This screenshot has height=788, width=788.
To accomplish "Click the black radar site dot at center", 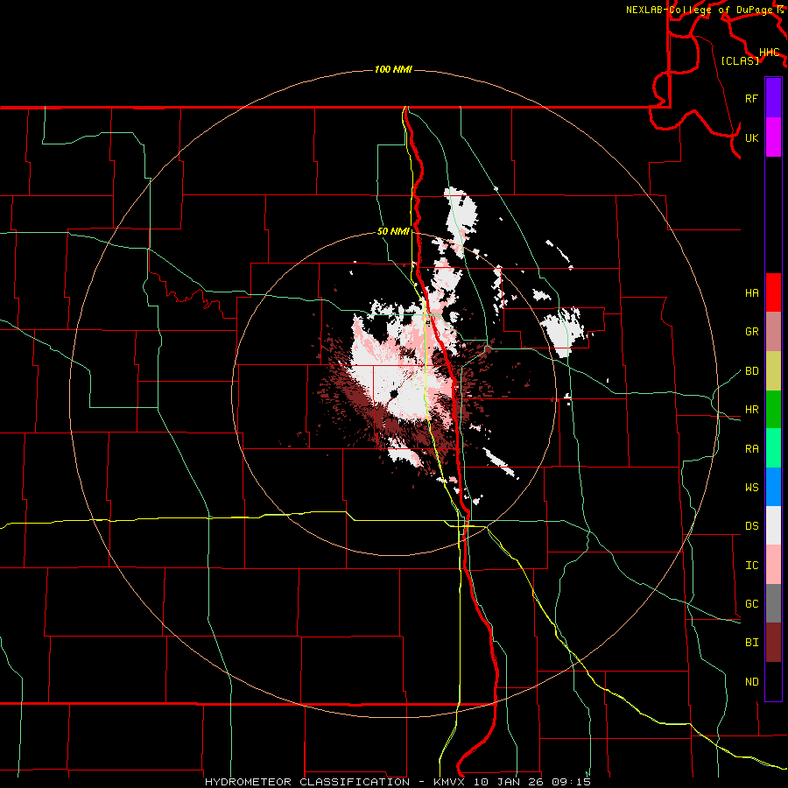I will [x=394, y=393].
